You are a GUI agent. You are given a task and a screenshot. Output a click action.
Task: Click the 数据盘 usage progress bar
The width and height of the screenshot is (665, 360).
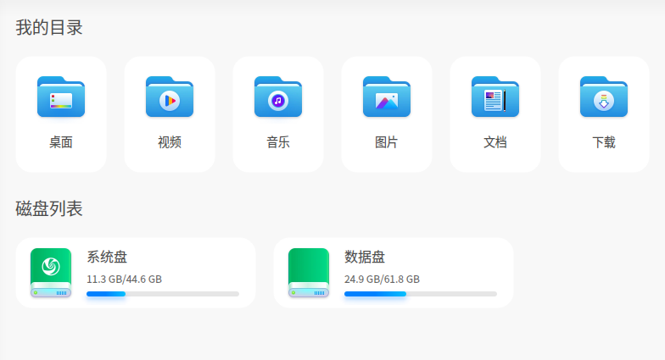(421, 294)
